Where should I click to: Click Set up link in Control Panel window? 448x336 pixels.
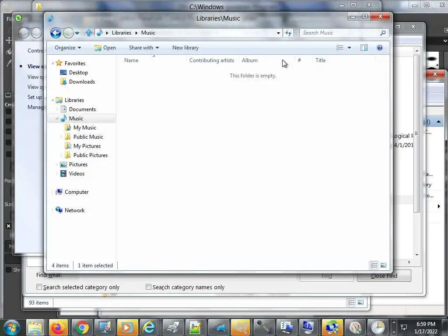click(x=35, y=97)
